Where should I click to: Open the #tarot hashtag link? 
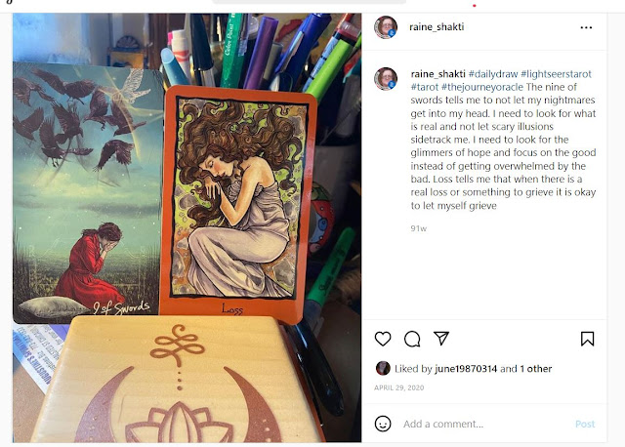click(425, 87)
